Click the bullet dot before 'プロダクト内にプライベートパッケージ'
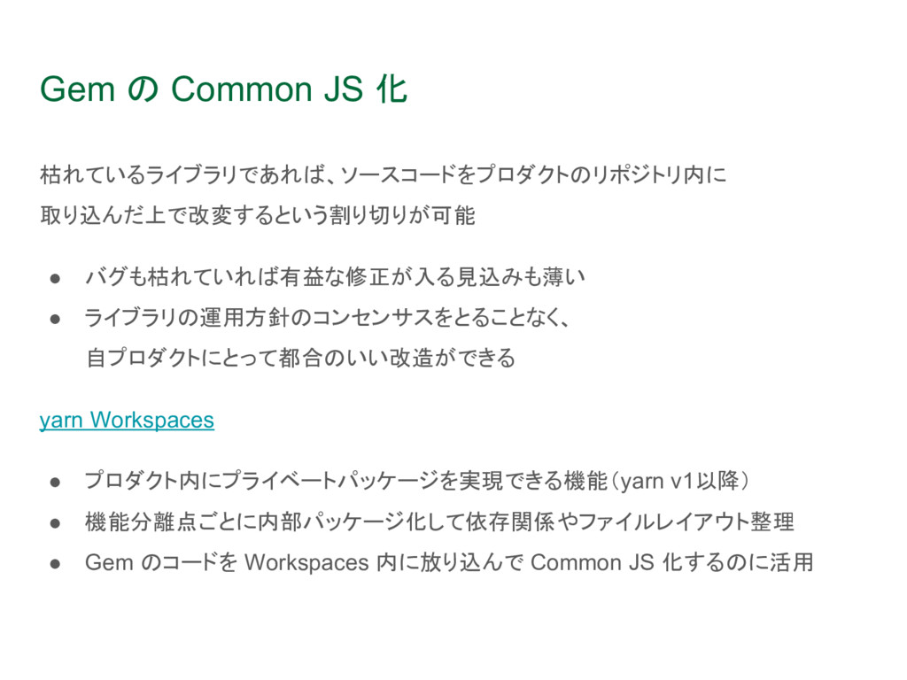Screen dimensions: 907x680 coord(55,483)
